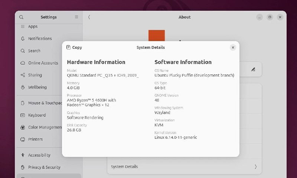This screenshot has width=297, height=178.
Task: Click the Wellbeing icon in sidebar
Action: pyautogui.click(x=23, y=87)
